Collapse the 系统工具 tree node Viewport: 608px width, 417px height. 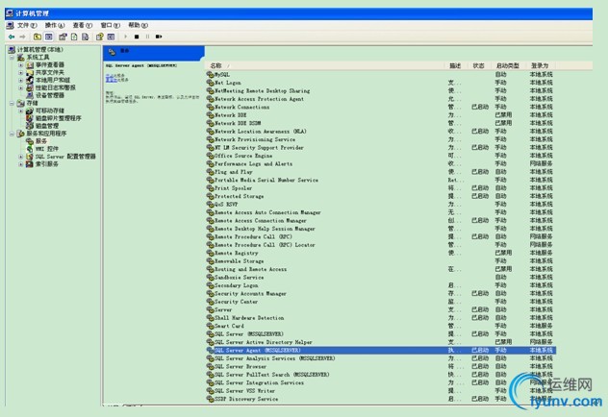coord(12,58)
